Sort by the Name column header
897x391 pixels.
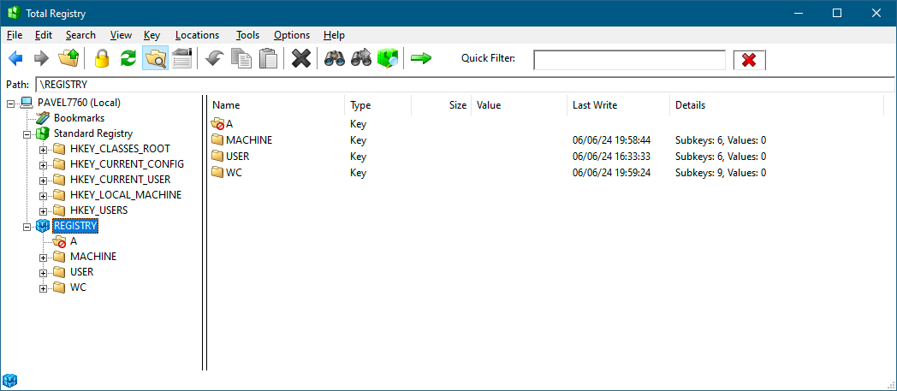coord(276,105)
